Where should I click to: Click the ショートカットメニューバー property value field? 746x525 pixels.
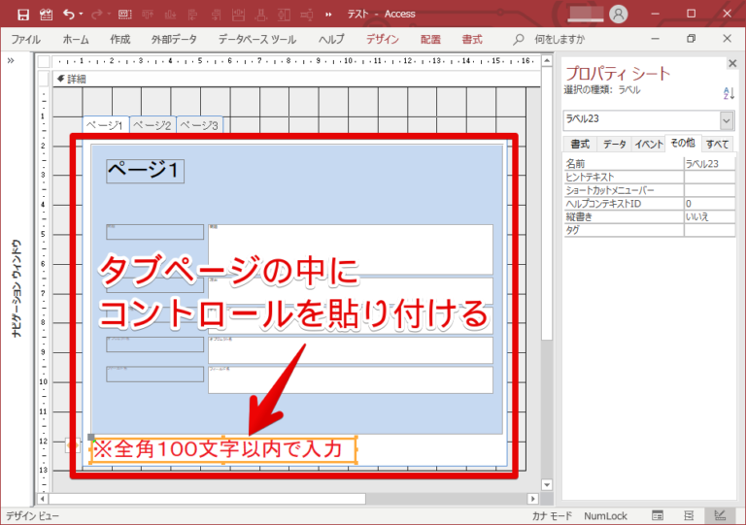point(709,190)
